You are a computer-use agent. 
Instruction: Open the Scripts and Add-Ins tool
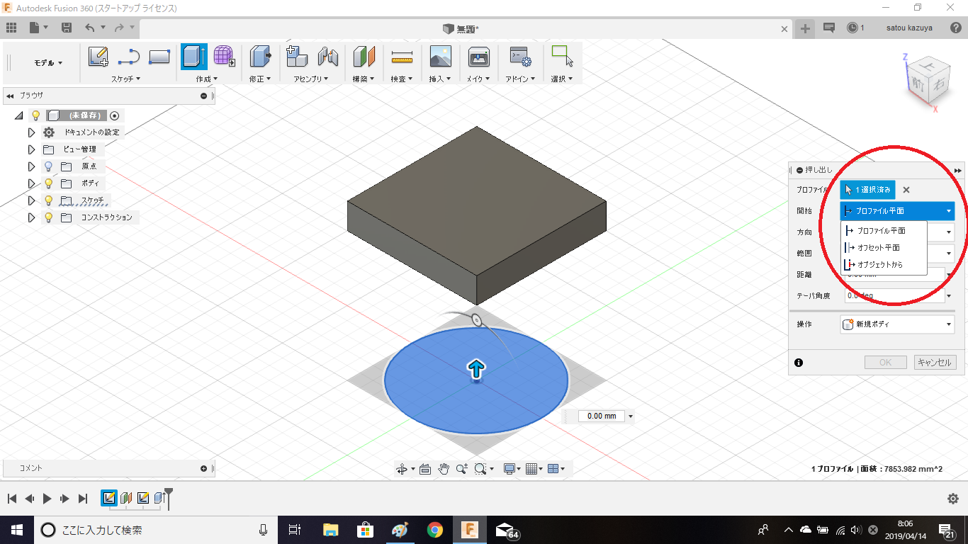pyautogui.click(x=521, y=57)
